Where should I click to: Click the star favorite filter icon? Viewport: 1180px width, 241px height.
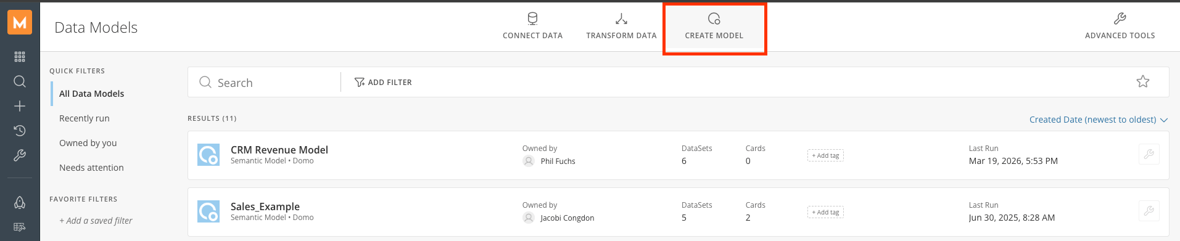point(1143,81)
